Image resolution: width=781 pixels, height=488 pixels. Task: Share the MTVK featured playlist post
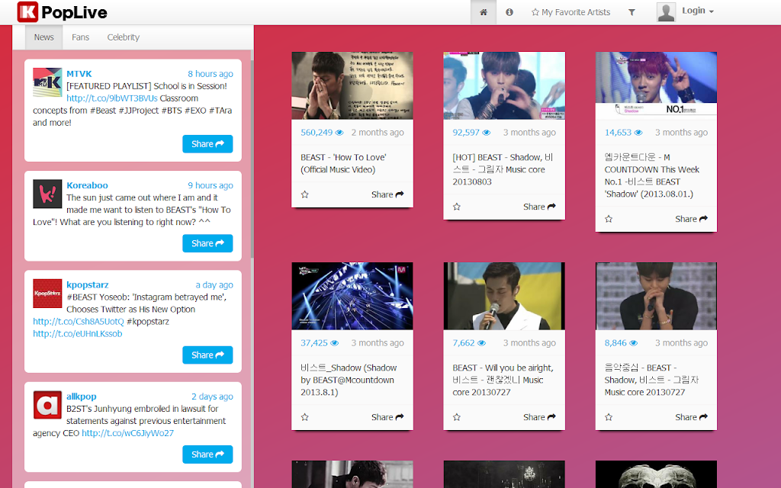click(x=207, y=144)
